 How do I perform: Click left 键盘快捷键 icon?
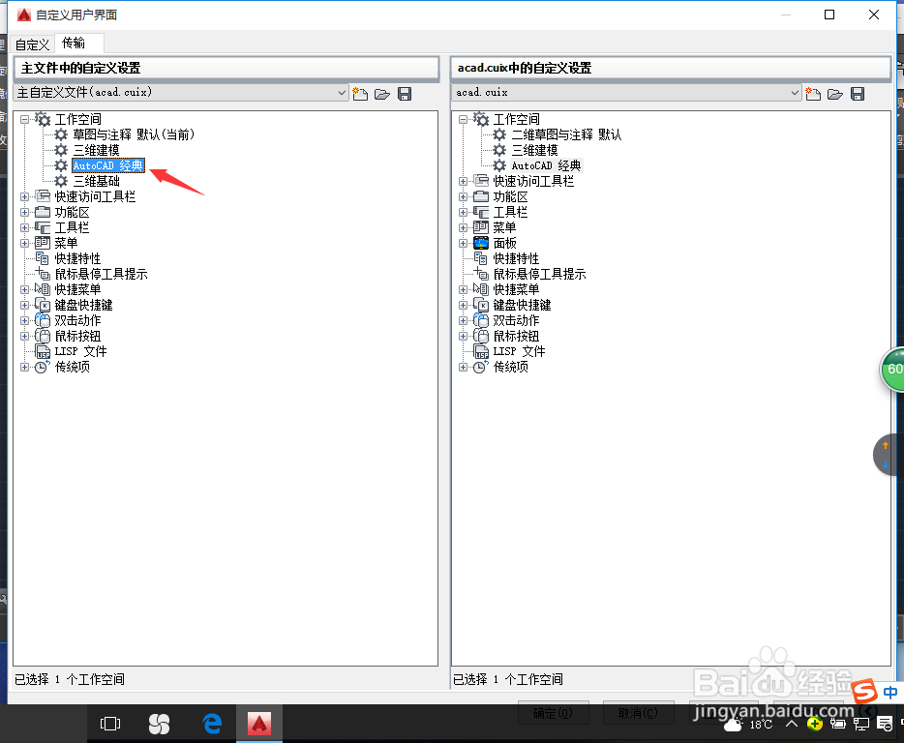pos(43,305)
